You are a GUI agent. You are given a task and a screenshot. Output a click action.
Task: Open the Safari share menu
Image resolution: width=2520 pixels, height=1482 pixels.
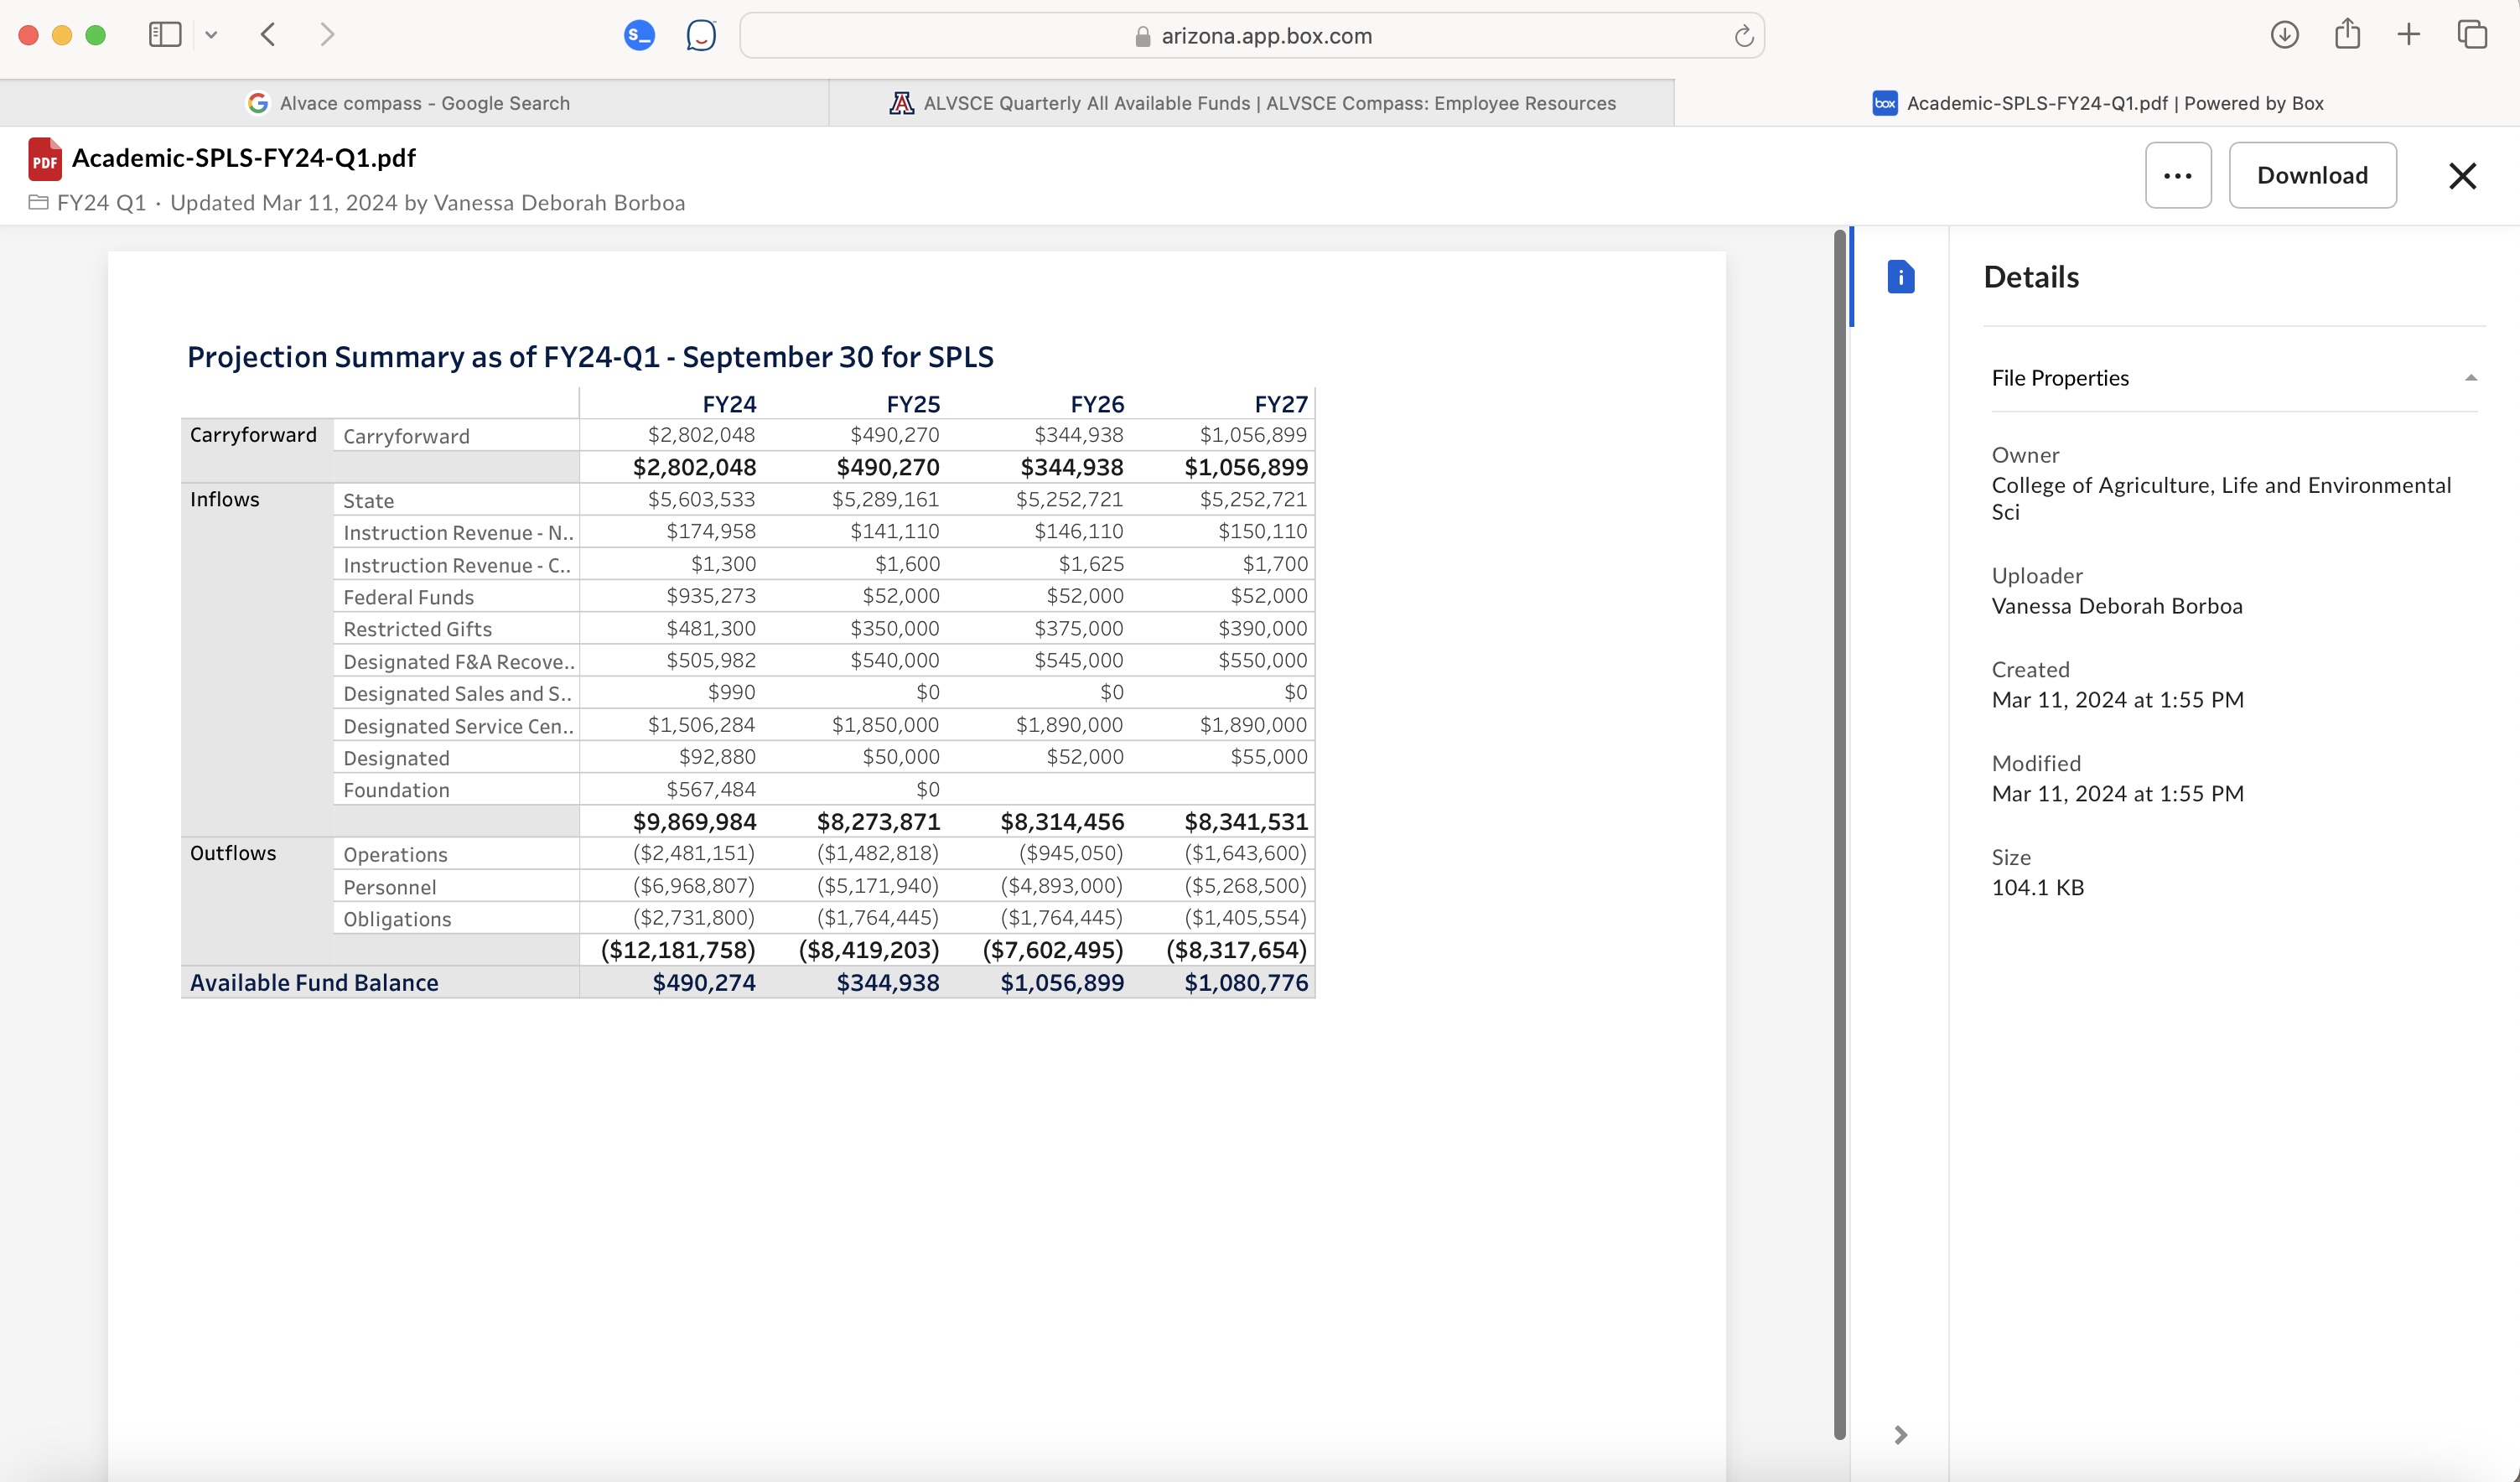[x=2347, y=34]
